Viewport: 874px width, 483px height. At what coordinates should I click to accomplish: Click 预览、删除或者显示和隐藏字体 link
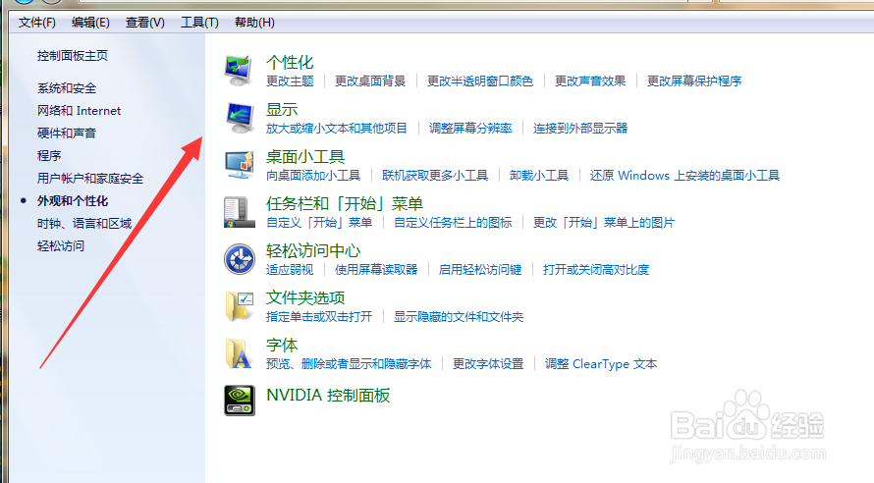[x=349, y=364]
